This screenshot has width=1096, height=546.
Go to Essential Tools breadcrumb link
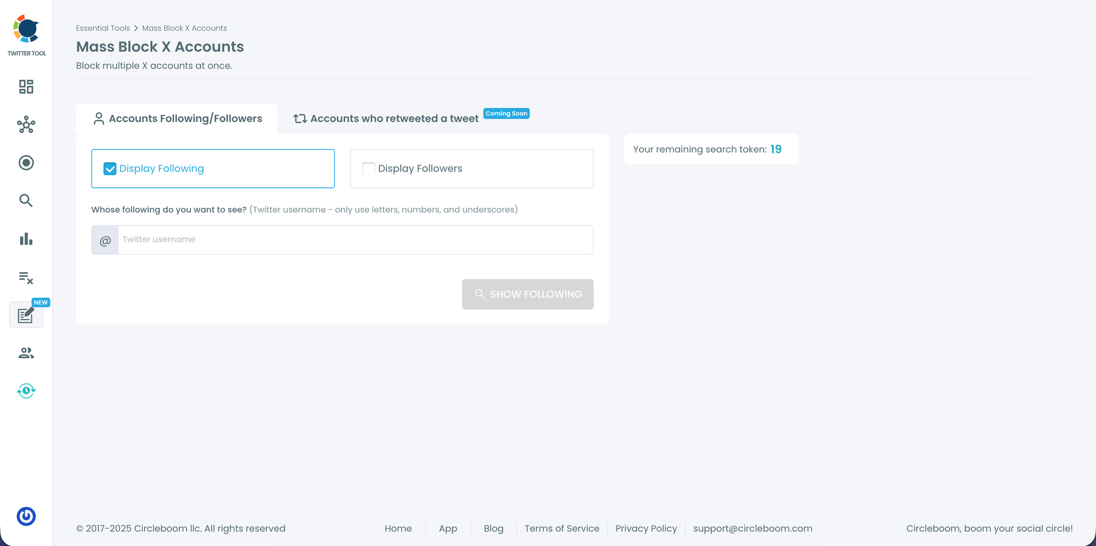pyautogui.click(x=103, y=28)
